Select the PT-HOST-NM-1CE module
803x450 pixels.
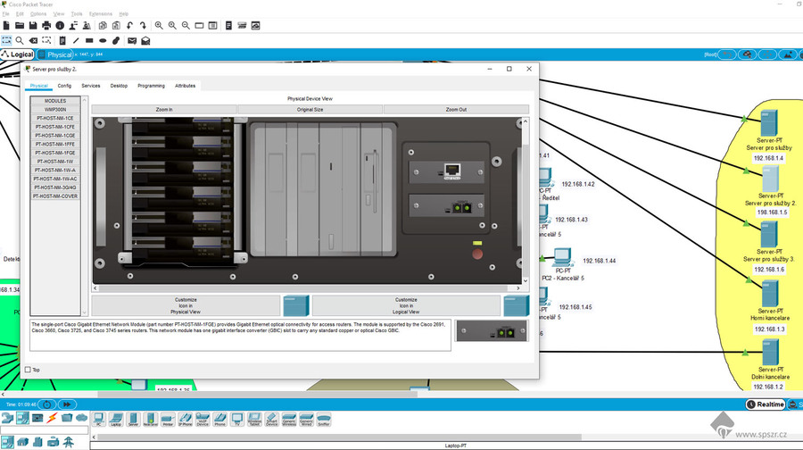point(55,118)
